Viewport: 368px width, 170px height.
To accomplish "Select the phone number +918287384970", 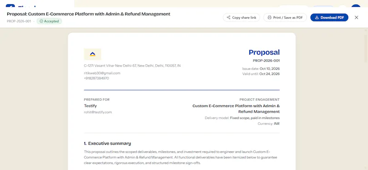I will 97,78.
